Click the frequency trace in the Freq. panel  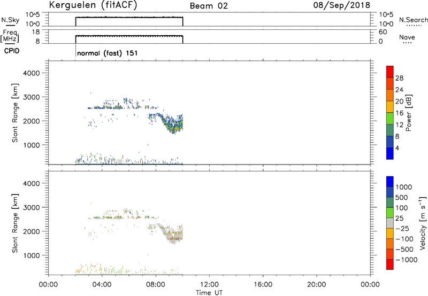pos(129,36)
